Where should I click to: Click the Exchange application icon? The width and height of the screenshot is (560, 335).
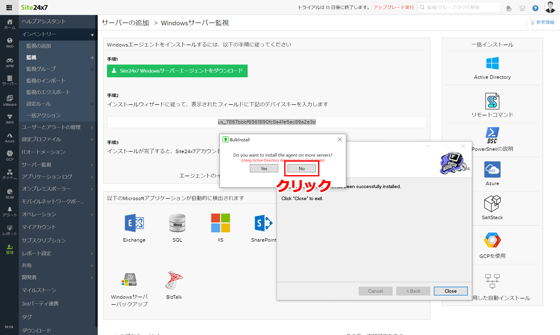point(134,223)
